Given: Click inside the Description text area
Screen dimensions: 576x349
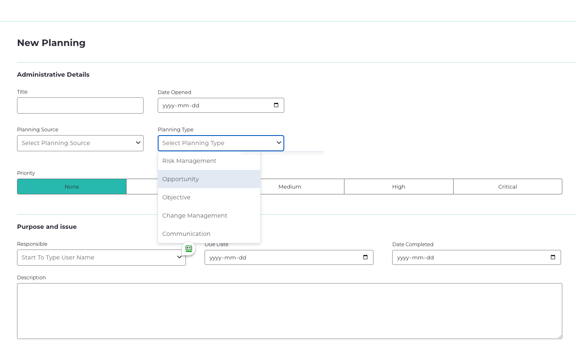Looking at the screenshot, I should pos(289,311).
